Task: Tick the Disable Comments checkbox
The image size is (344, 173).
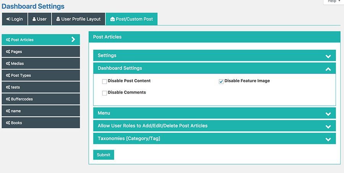Action: (104, 93)
